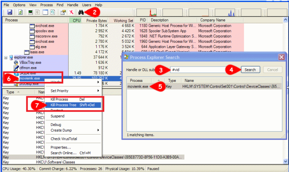
Task: Click the View DLLs/Handles toolbar icon
Action: tap(53, 12)
